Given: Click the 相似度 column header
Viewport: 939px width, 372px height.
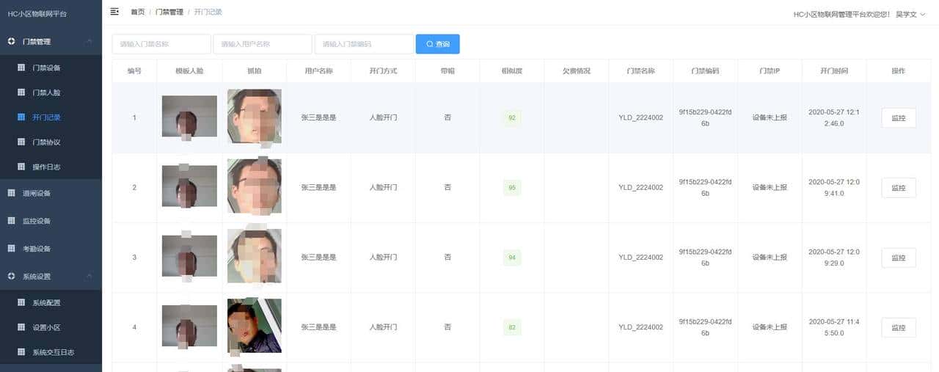Looking at the screenshot, I should pyautogui.click(x=512, y=71).
